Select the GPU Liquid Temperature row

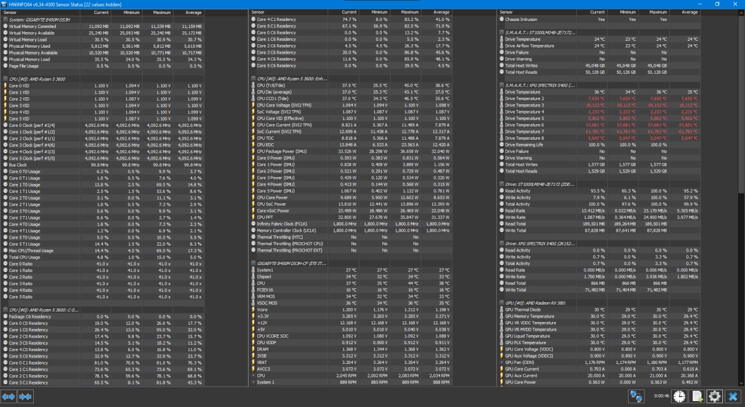click(x=599, y=336)
